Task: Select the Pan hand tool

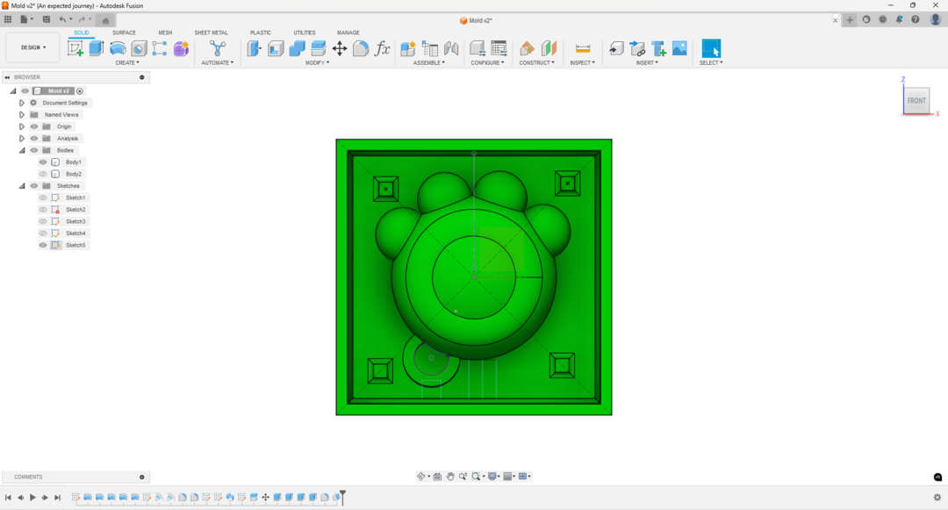Action: (x=450, y=476)
